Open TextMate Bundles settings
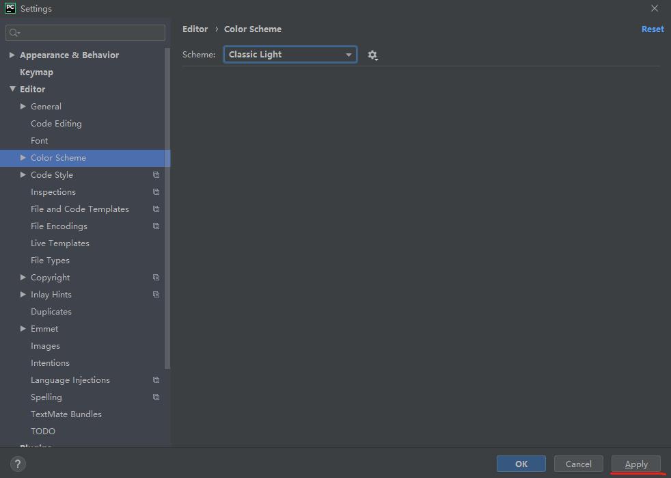The image size is (671, 478). click(66, 414)
